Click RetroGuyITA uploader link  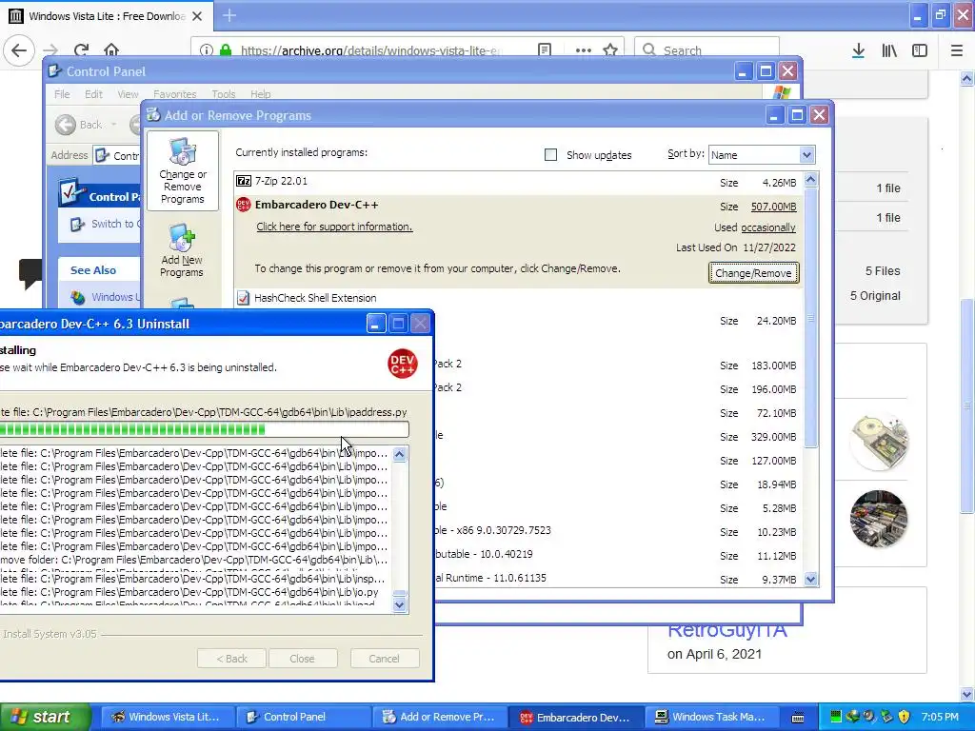click(726, 630)
